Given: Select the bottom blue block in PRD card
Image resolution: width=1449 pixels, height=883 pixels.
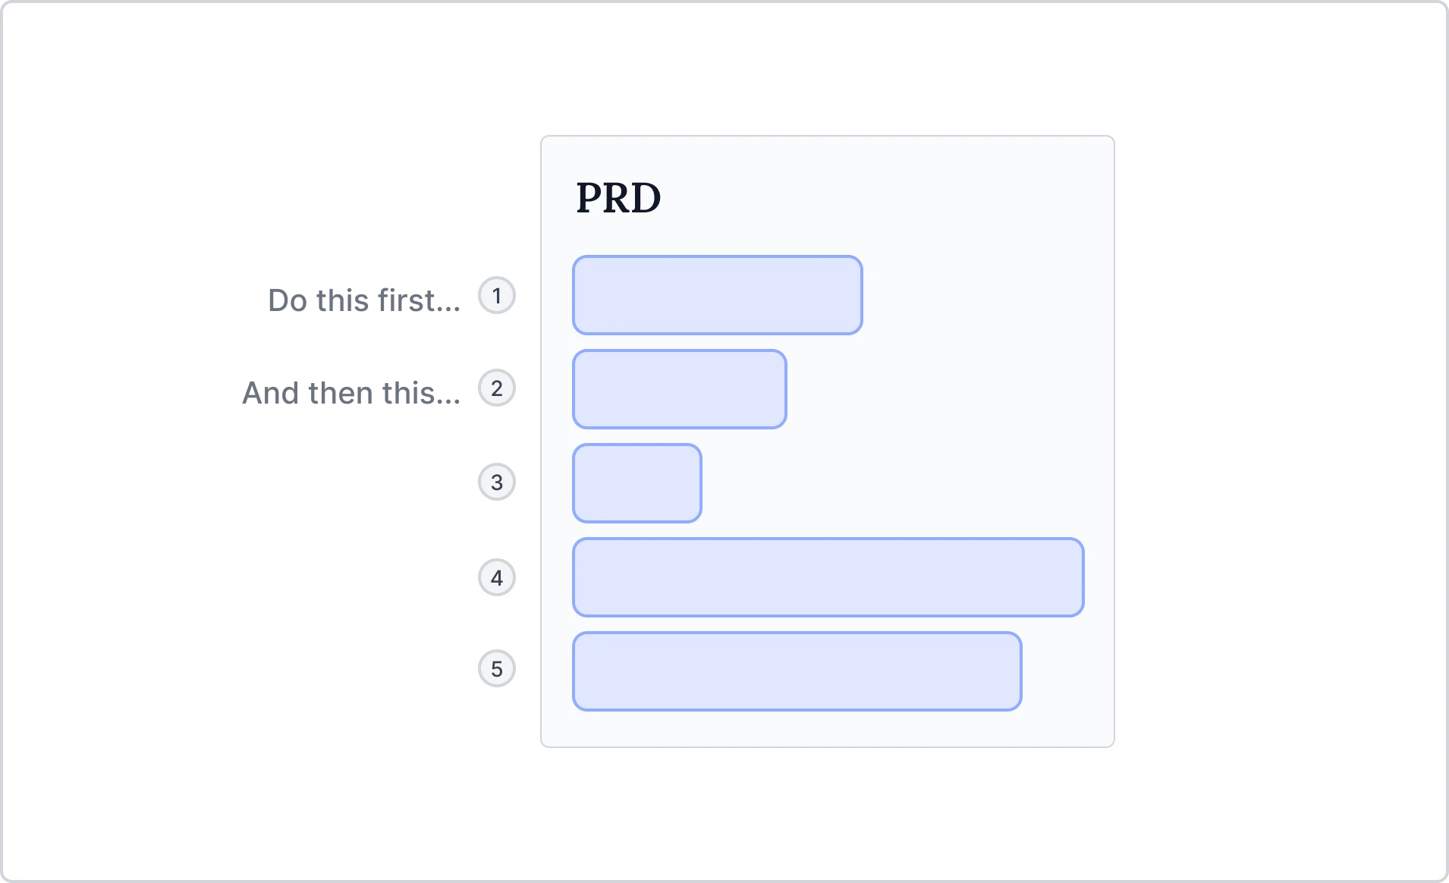Looking at the screenshot, I should pyautogui.click(x=797, y=671).
